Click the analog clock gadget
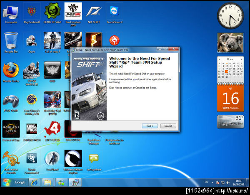250x195 pixels. click(230, 16)
